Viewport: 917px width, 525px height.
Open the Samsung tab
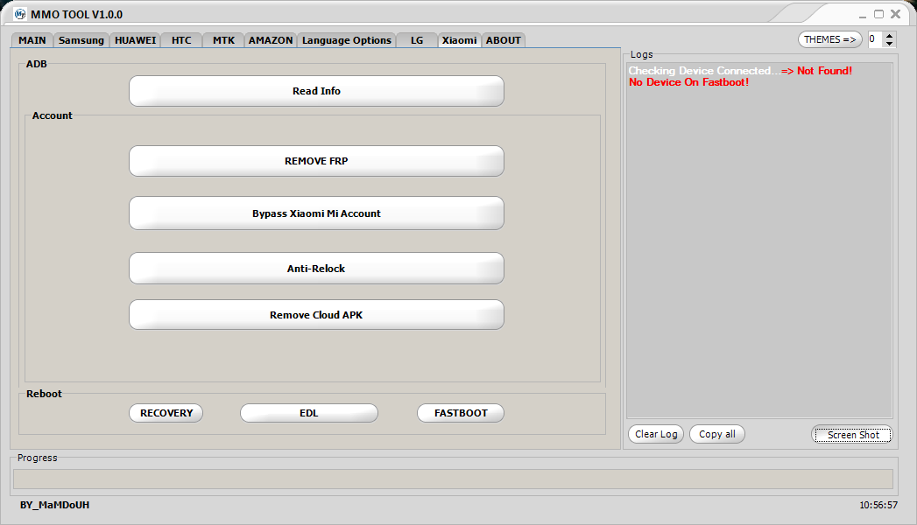(x=81, y=40)
